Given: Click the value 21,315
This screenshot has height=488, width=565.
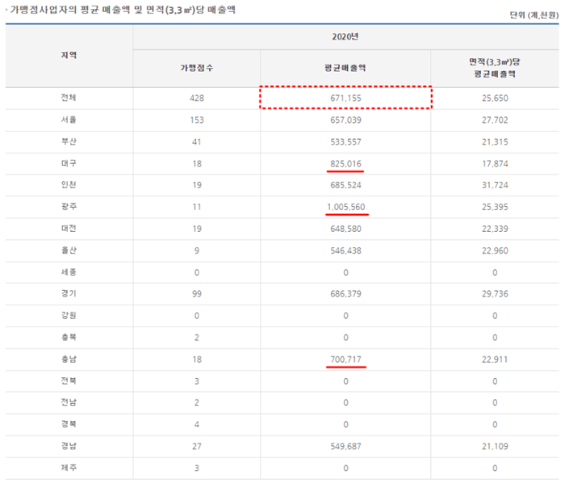Looking at the screenshot, I should pos(495,141).
